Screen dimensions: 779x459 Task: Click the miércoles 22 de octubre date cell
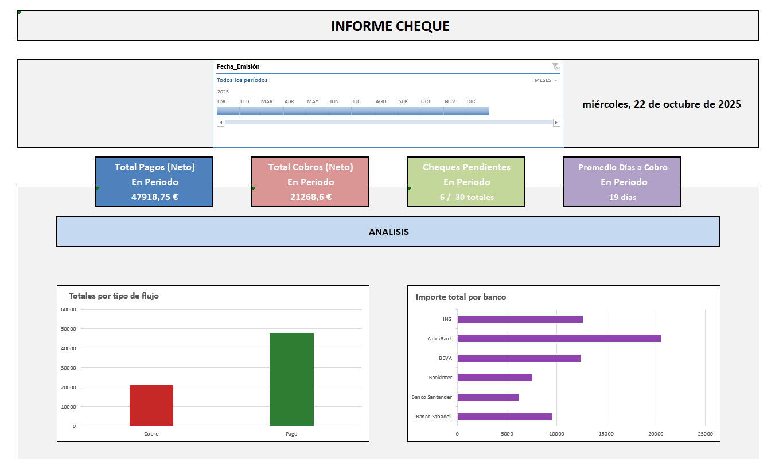[x=661, y=104]
